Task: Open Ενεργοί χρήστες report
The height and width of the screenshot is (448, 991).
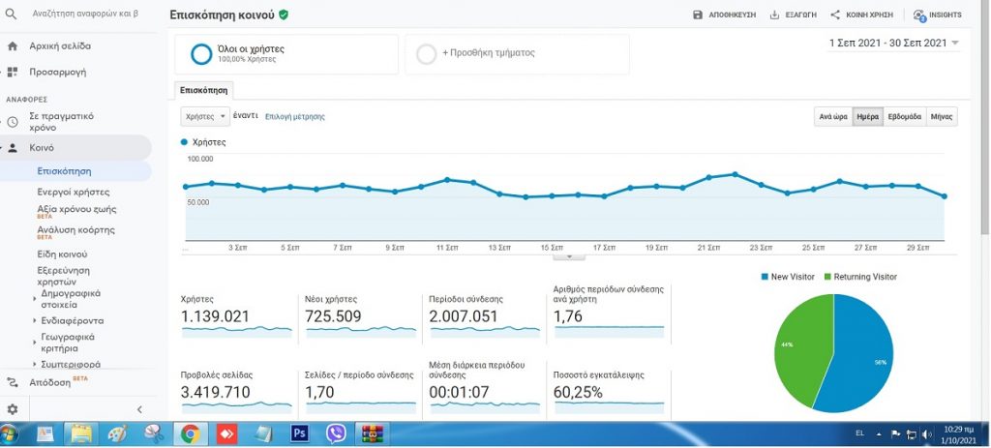Action: 74,192
